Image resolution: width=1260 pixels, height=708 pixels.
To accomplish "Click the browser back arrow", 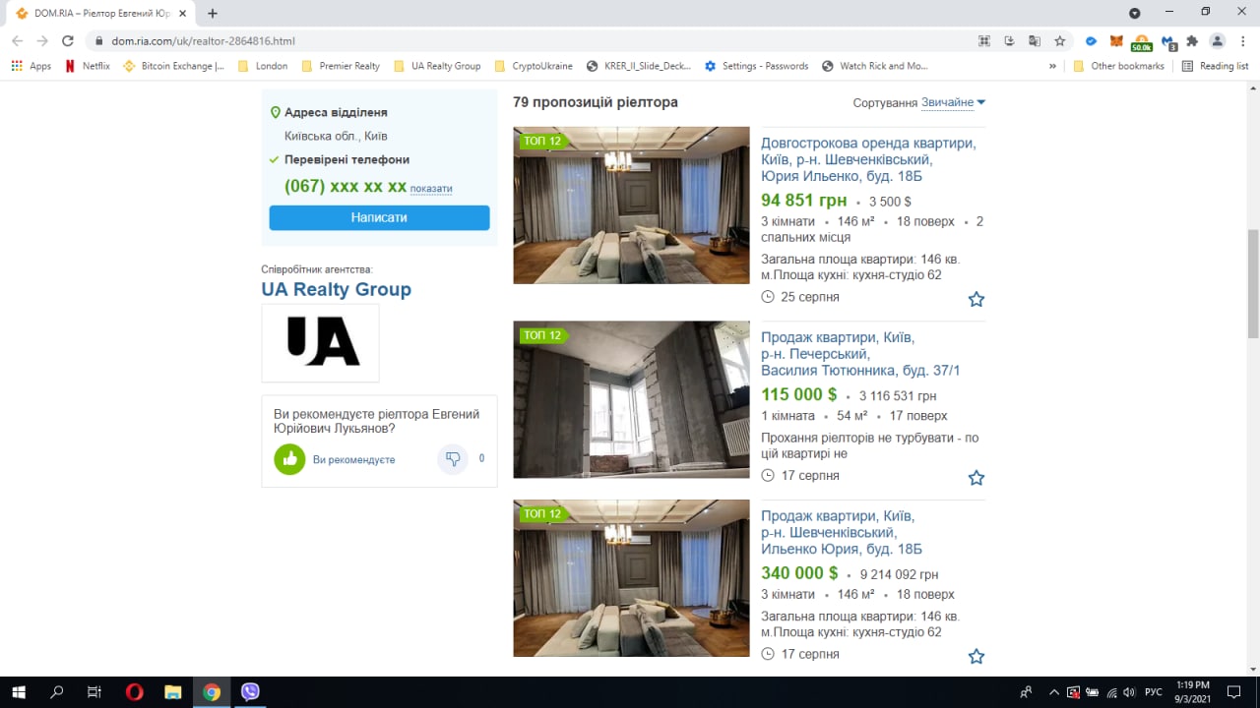I will 17,40.
